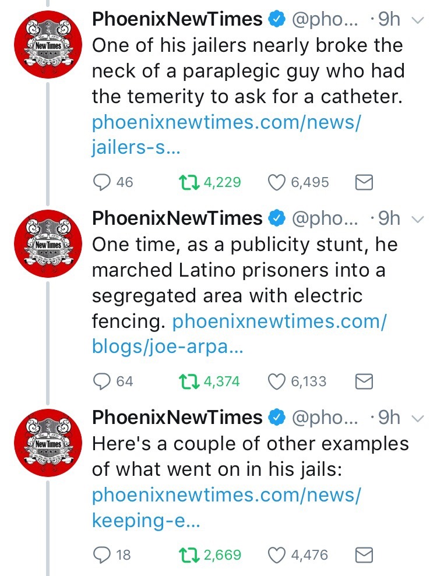Like the tweet with 6,495 likes

tap(276, 182)
